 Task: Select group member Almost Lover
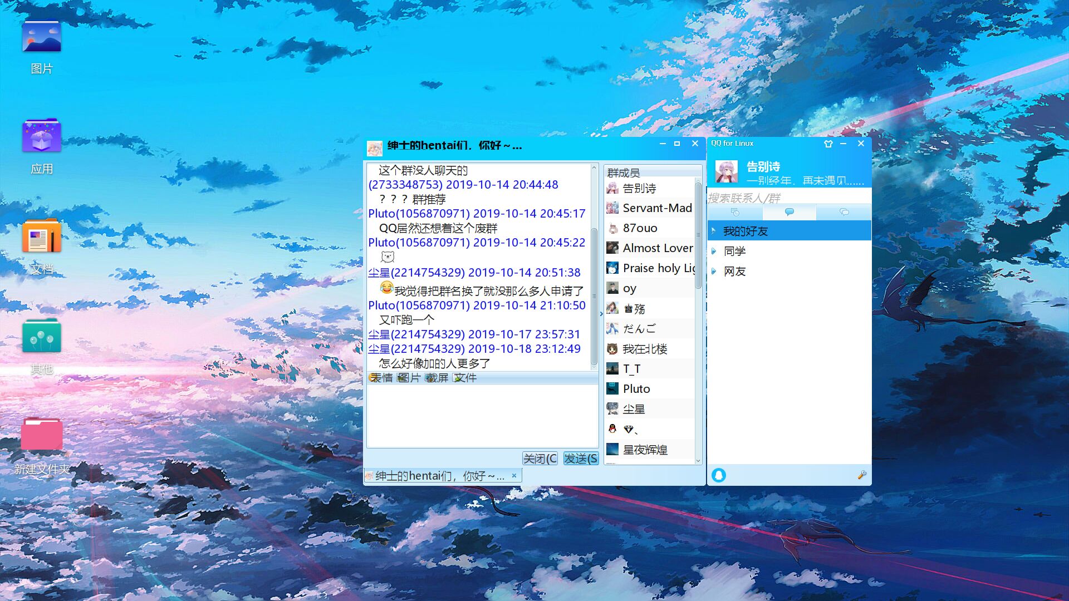click(x=650, y=248)
